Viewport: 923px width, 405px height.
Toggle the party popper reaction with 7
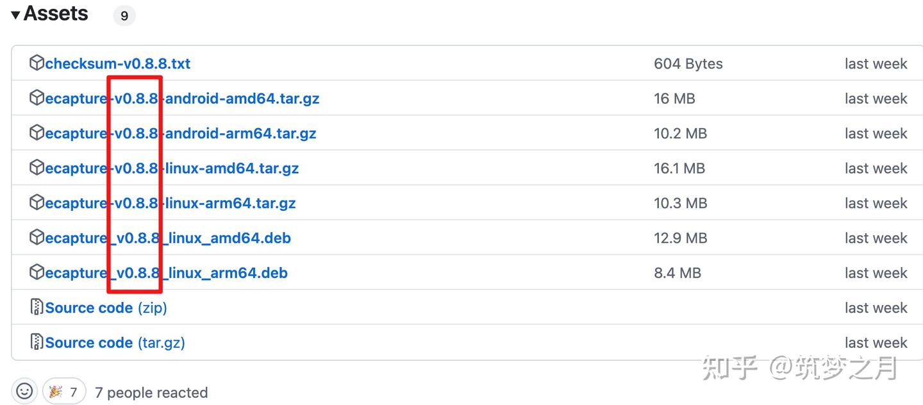coord(64,392)
